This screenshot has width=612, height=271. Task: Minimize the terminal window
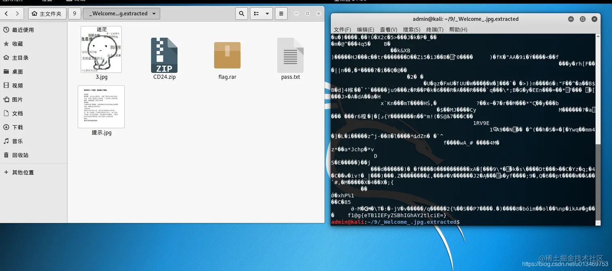(x=571, y=19)
